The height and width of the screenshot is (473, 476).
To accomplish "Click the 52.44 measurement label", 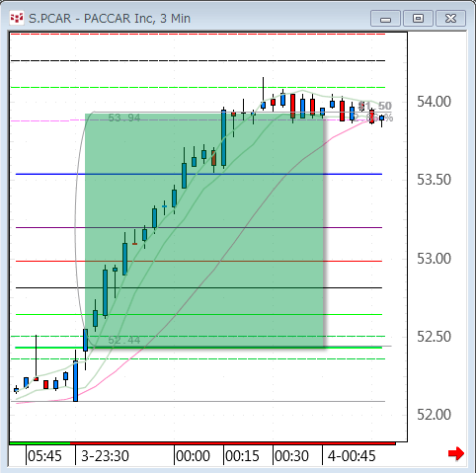I will (x=124, y=340).
